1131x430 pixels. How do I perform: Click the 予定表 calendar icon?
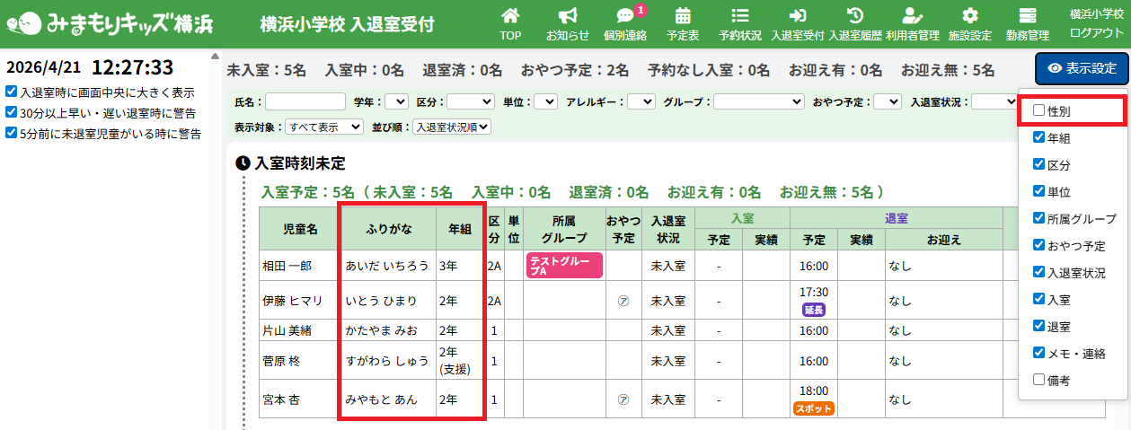point(683,16)
